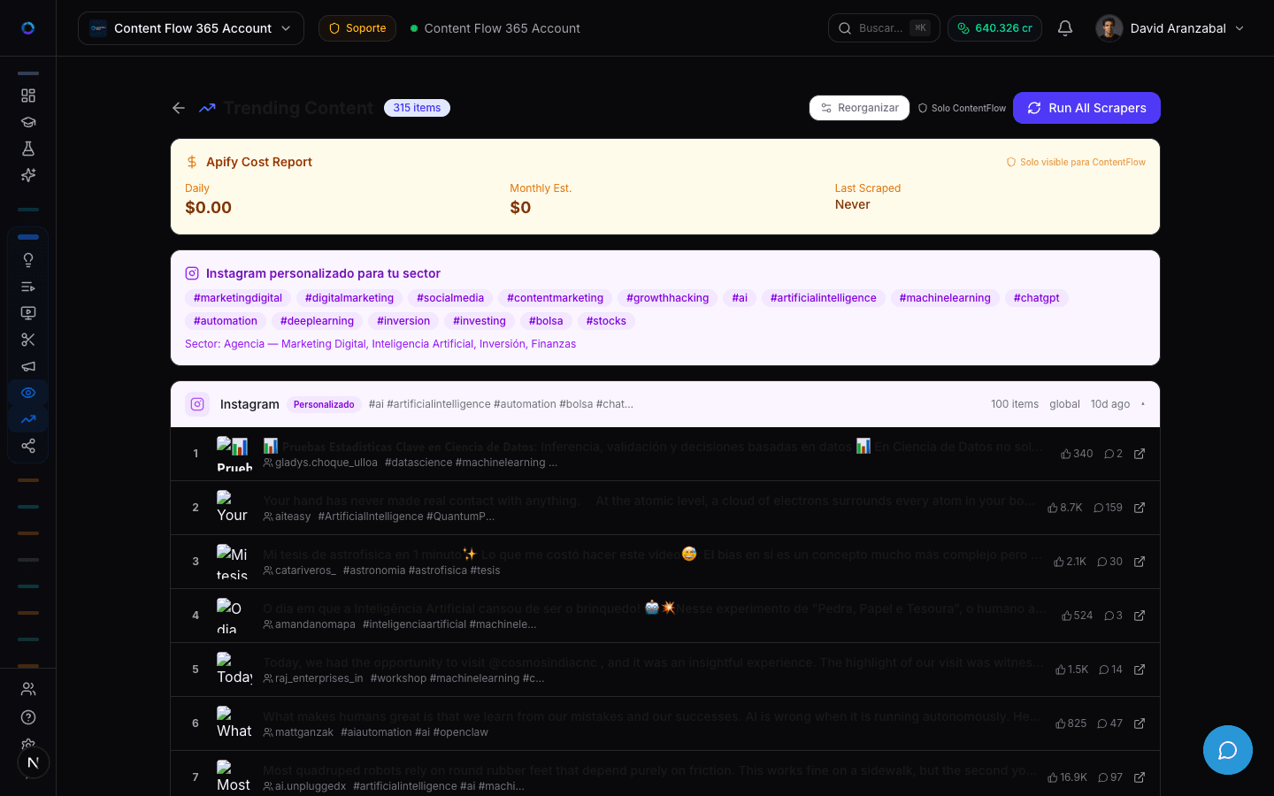Select the #chatgpt hashtag chip

[1037, 298]
